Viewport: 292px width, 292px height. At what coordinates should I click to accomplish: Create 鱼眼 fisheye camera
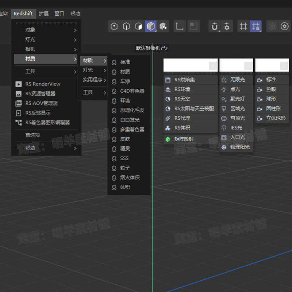[272, 89]
